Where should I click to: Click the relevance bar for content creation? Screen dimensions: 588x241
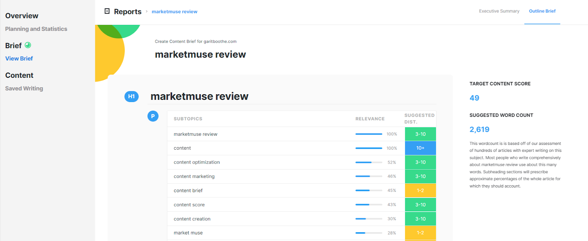point(369,219)
